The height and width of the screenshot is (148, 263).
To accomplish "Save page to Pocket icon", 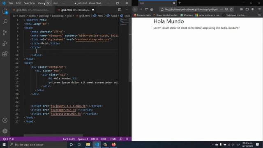I will [226, 9].
